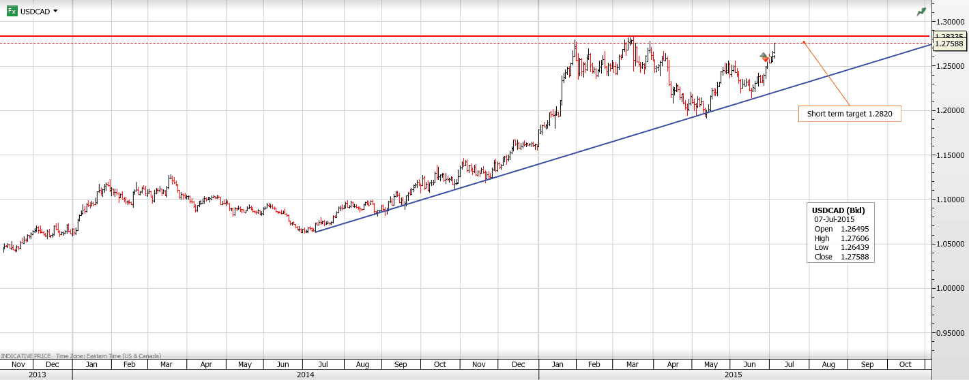Click the orange annotation arrow line
Screen dimensions: 969x380
pos(827,74)
